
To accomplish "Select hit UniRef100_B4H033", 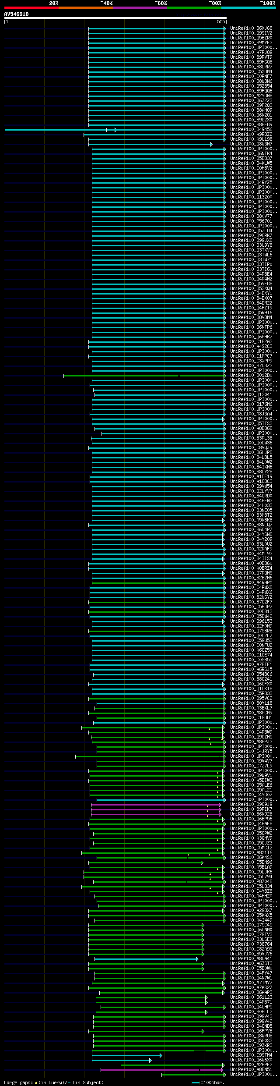I will pyautogui.click(x=251, y=505).
